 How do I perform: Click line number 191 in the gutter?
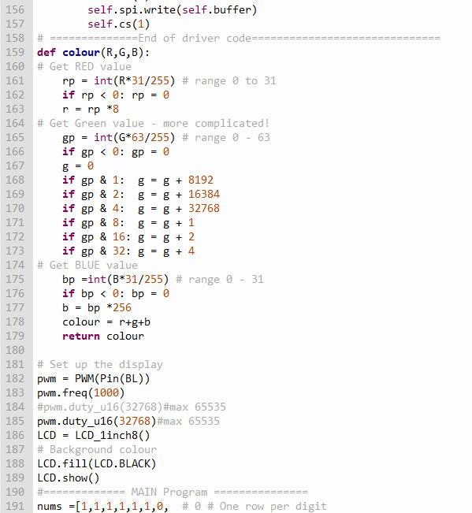click(15, 507)
